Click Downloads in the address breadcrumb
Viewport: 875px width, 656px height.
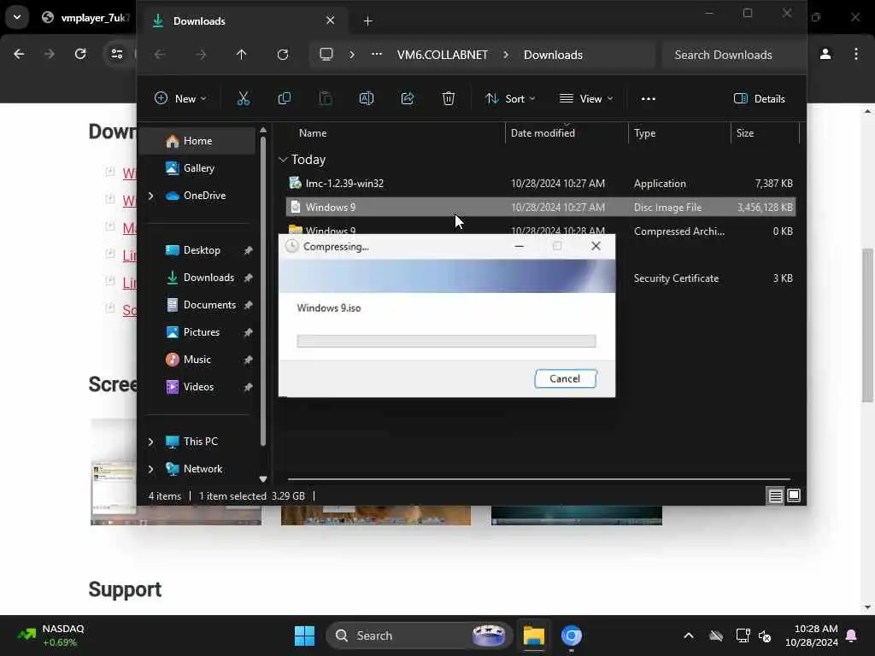coord(553,55)
